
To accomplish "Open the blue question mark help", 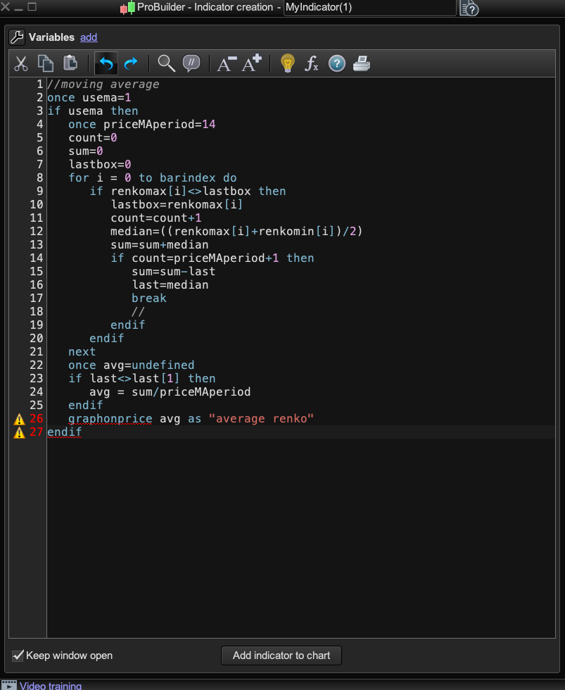I will point(337,63).
